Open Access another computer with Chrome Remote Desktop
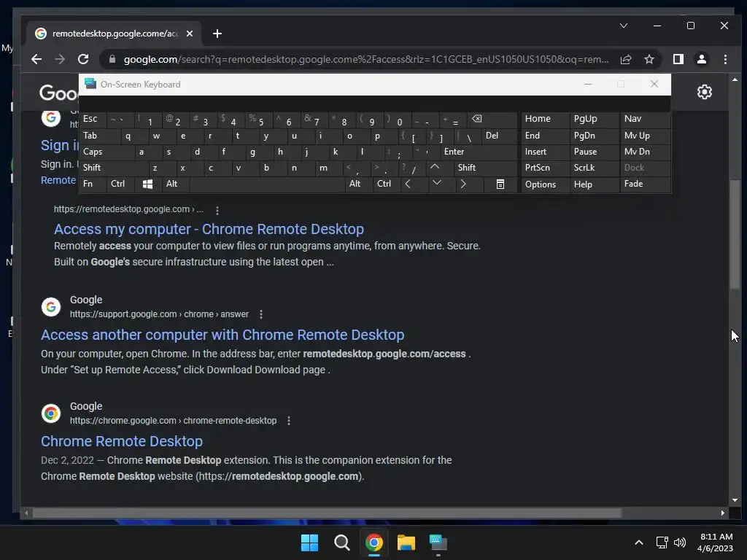Viewport: 747px width, 560px height. 222,335
